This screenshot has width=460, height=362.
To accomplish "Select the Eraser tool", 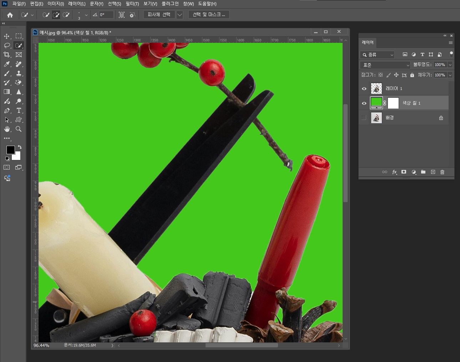I will tap(19, 83).
